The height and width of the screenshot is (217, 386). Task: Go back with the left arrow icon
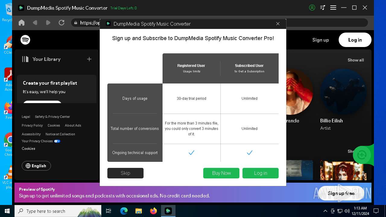point(35,23)
